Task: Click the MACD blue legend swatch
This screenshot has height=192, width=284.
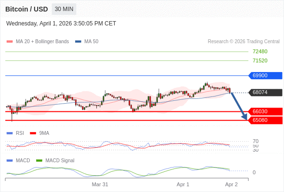Action: tap(10, 161)
